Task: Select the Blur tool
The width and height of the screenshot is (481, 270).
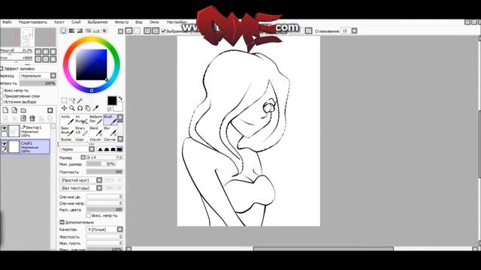Action: click(x=110, y=130)
